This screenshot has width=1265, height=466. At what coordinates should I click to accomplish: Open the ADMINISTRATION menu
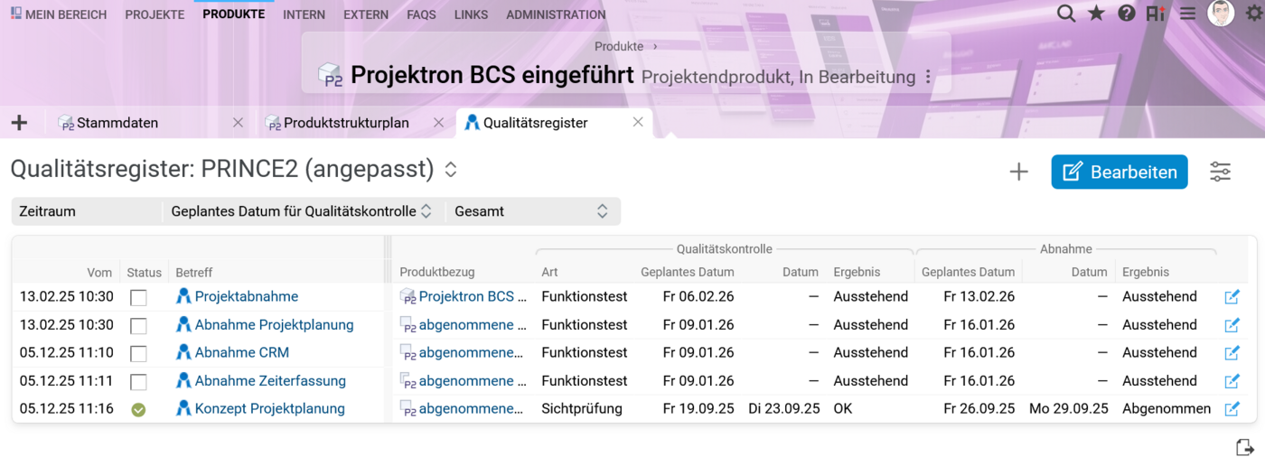[x=556, y=14]
